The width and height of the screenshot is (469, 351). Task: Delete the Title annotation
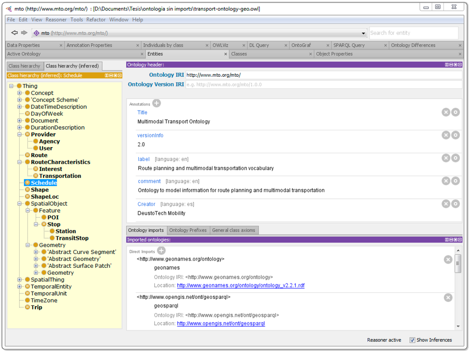(446, 112)
